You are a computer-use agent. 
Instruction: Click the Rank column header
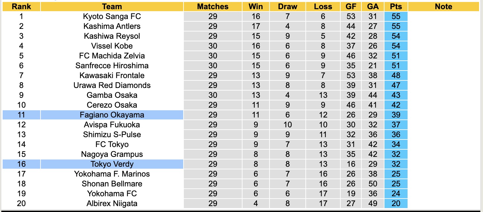pos(21,7)
